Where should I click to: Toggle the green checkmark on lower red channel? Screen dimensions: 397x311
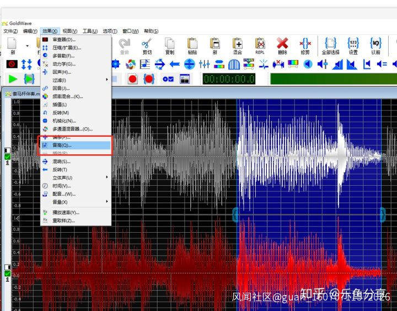pos(7,274)
